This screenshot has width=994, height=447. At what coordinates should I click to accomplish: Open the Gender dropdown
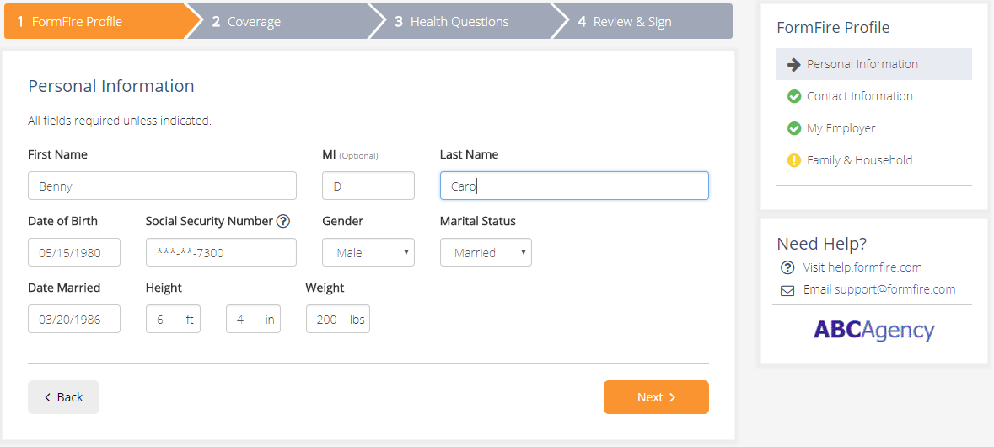point(368,252)
